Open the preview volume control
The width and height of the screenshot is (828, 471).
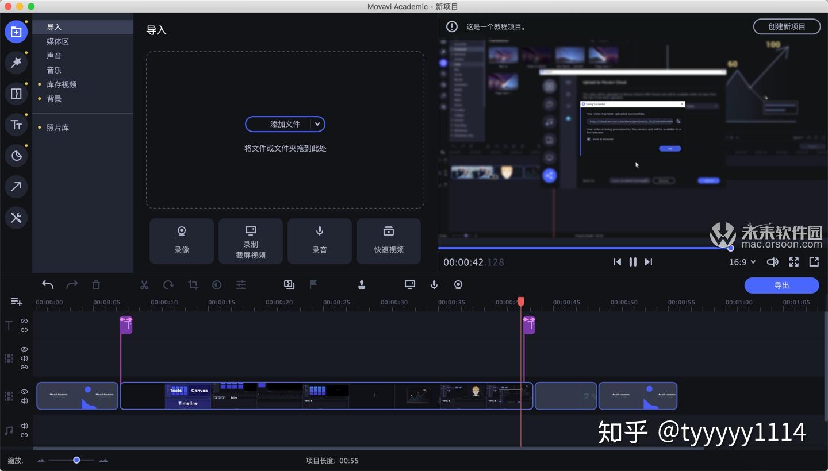773,262
